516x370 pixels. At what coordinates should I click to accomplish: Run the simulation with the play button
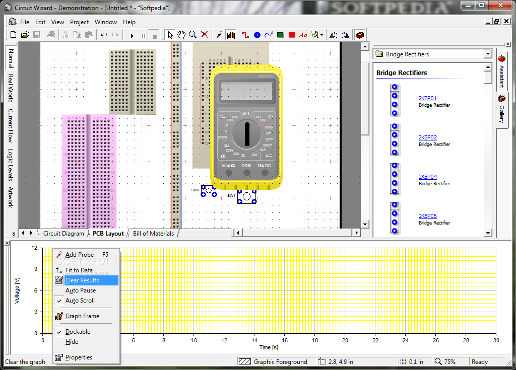[132, 36]
